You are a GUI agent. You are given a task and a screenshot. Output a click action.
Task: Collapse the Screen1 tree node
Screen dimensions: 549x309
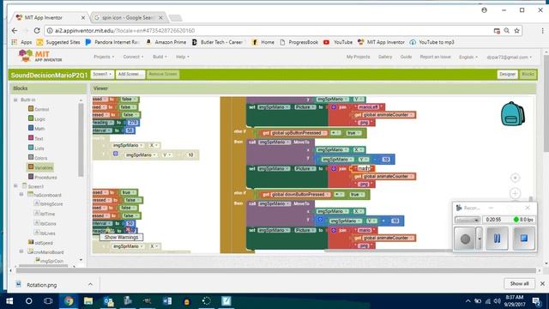click(15, 185)
